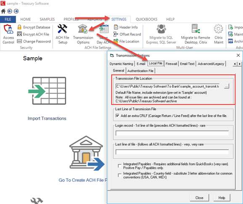Viewport: 243px width, 204px height.
Task: Go to the Home icon in quick toolbar
Action: click(3, 11)
